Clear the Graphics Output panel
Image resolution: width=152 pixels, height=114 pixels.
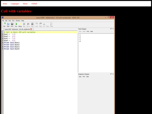coord(88,77)
